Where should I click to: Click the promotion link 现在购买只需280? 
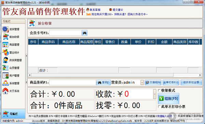(119, 14)
